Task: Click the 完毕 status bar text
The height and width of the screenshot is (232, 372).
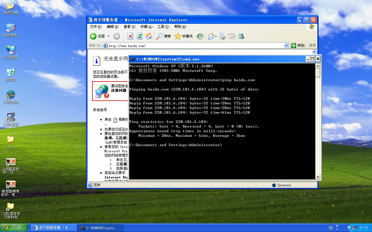Action: click(97, 185)
